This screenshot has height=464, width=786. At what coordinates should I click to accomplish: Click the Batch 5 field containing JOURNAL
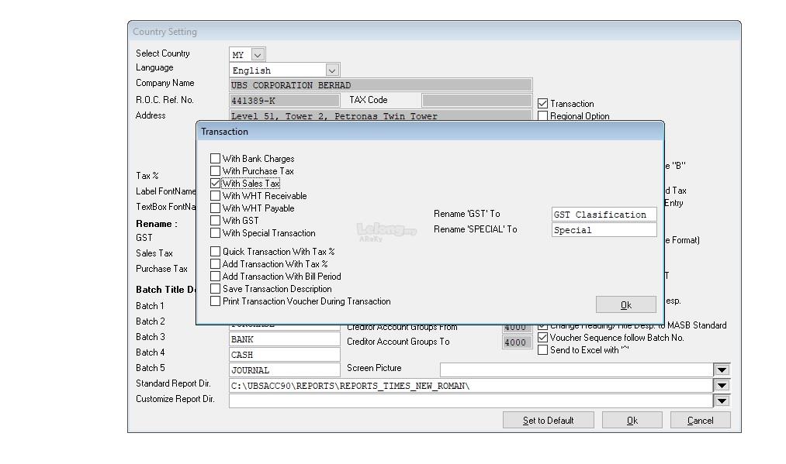coord(284,370)
